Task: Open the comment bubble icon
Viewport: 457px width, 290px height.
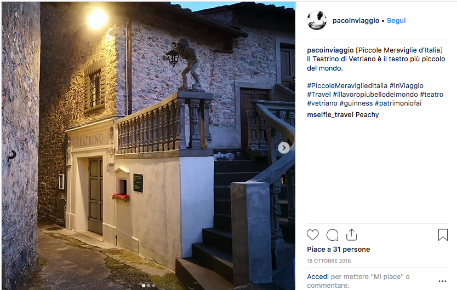Action: 332,235
